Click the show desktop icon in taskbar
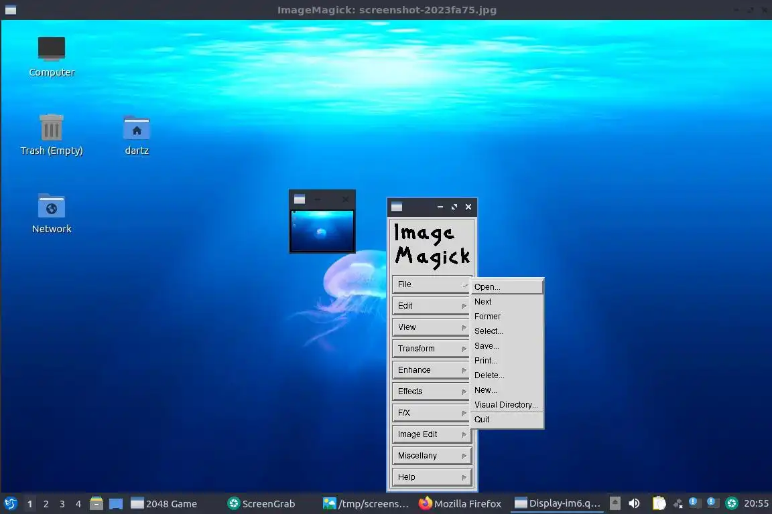Screen dimensions: 772x514 [116, 504]
